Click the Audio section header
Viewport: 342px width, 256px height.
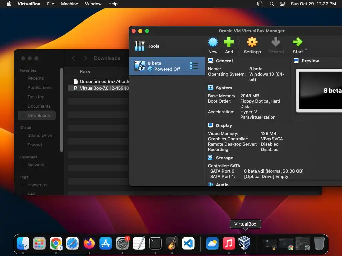(x=222, y=185)
